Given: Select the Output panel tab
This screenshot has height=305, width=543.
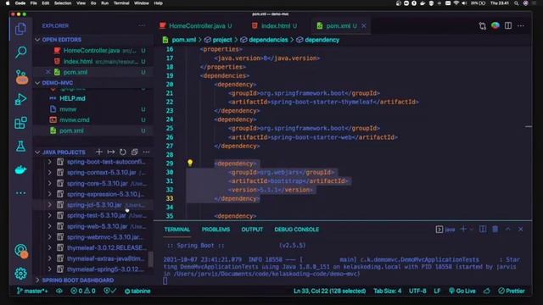Looking at the screenshot, I should tap(252, 230).
